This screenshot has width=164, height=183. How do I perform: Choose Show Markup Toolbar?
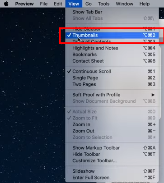[112, 148]
